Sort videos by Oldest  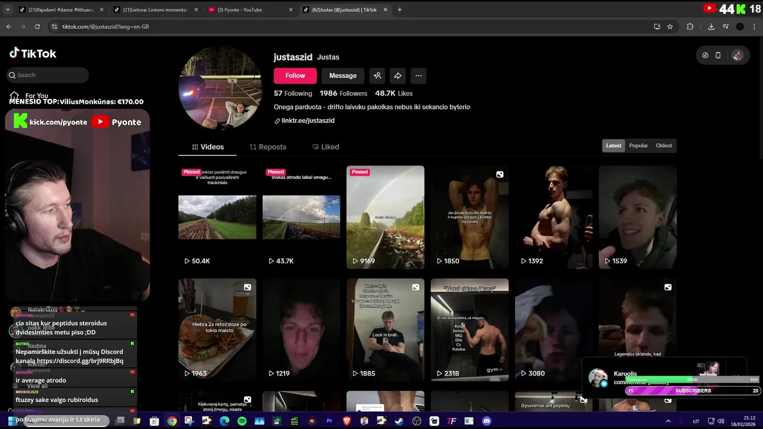(x=663, y=145)
